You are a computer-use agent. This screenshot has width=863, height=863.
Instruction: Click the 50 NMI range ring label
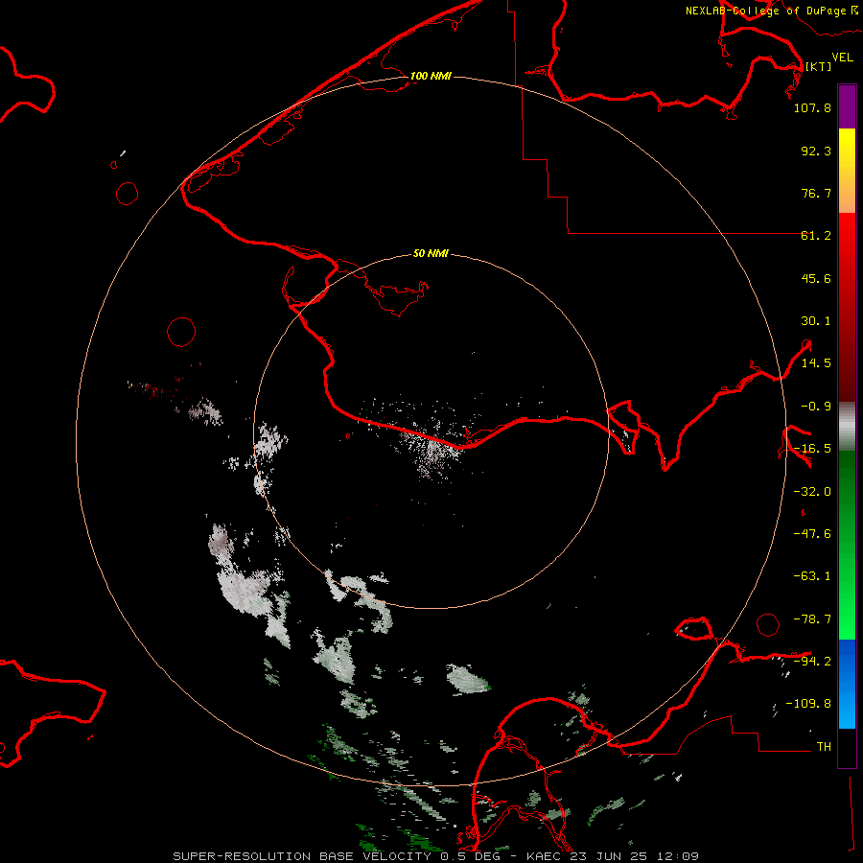(431, 253)
